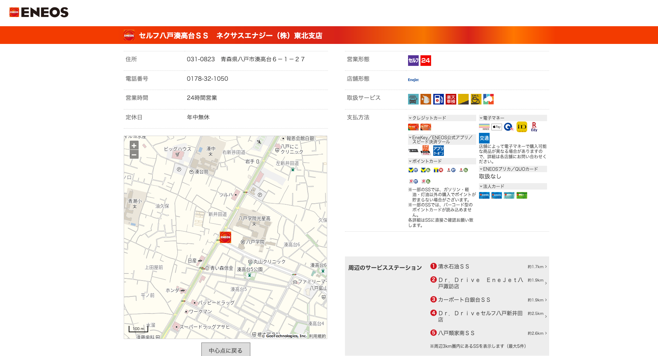658x356 pixels.
Task: Click the 取扱なし text under QUOカード
Action: 490,176
